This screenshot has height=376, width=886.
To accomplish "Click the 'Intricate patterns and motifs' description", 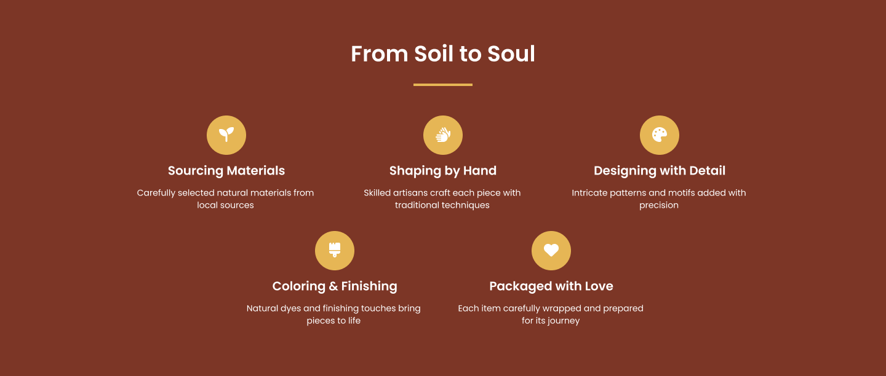I will 659,199.
